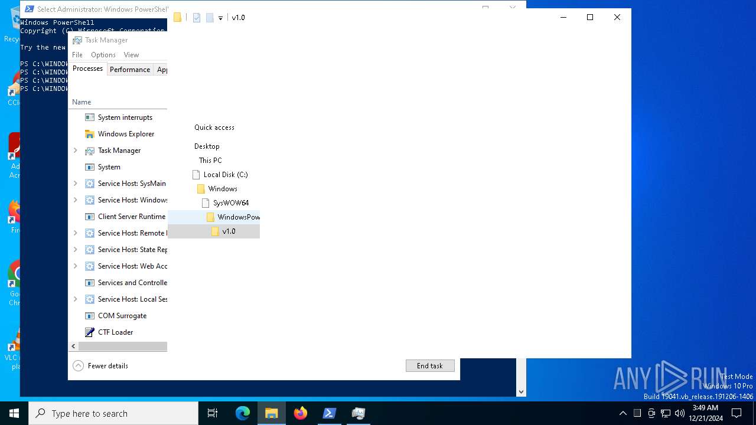Click the Task Manager title bar icon
756x425 pixels.
(77, 40)
